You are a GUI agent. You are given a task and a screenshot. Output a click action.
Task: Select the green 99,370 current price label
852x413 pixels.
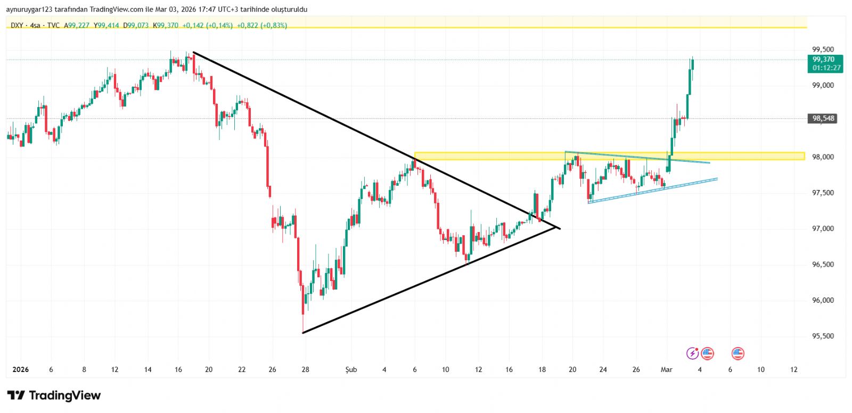(x=824, y=60)
